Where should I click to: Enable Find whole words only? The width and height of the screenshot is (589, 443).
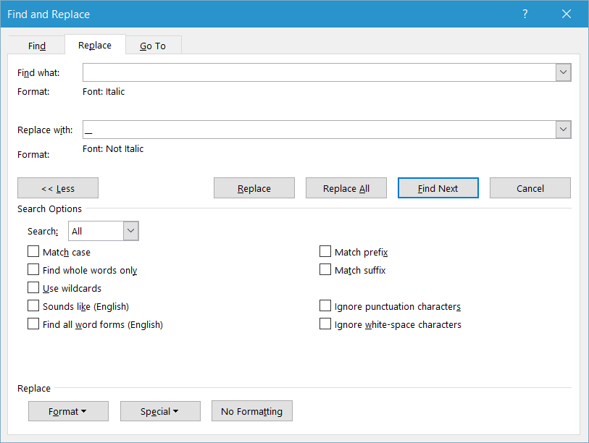33,269
